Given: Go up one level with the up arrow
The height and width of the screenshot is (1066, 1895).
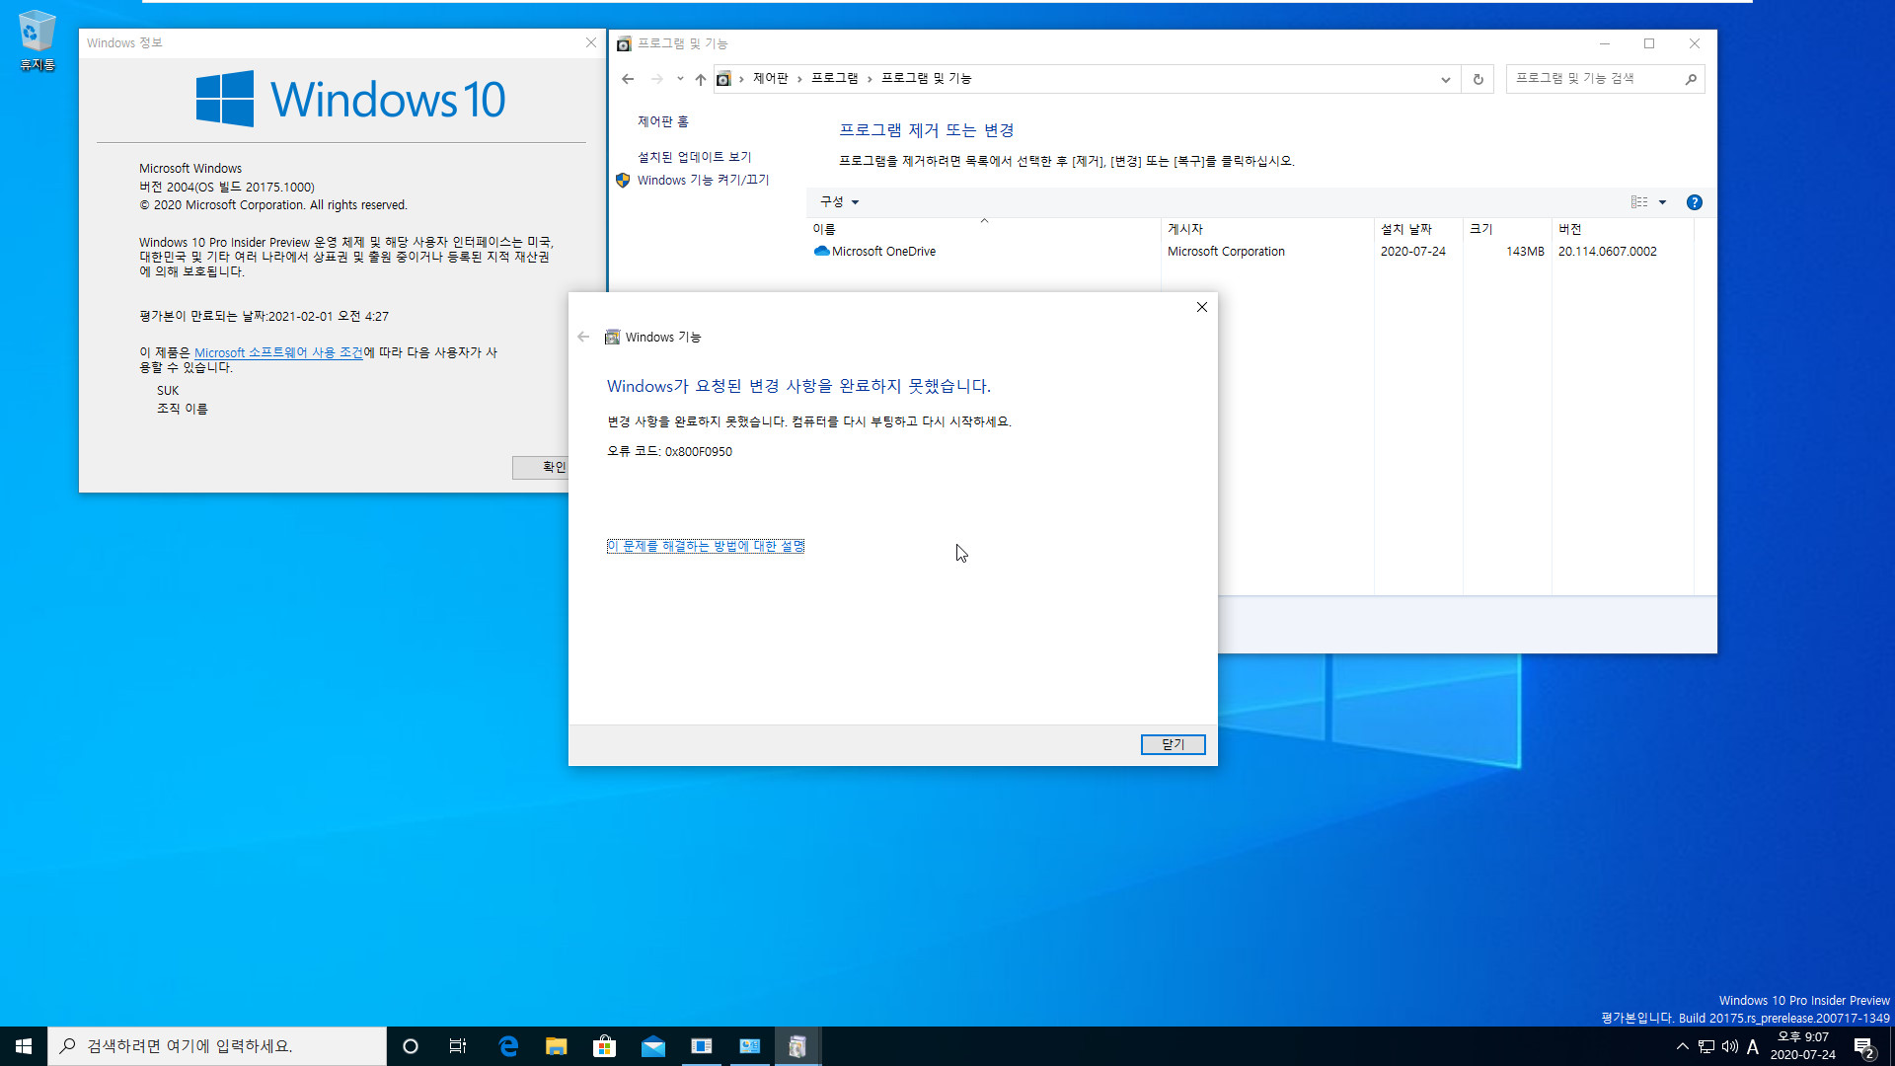Looking at the screenshot, I should click(700, 79).
